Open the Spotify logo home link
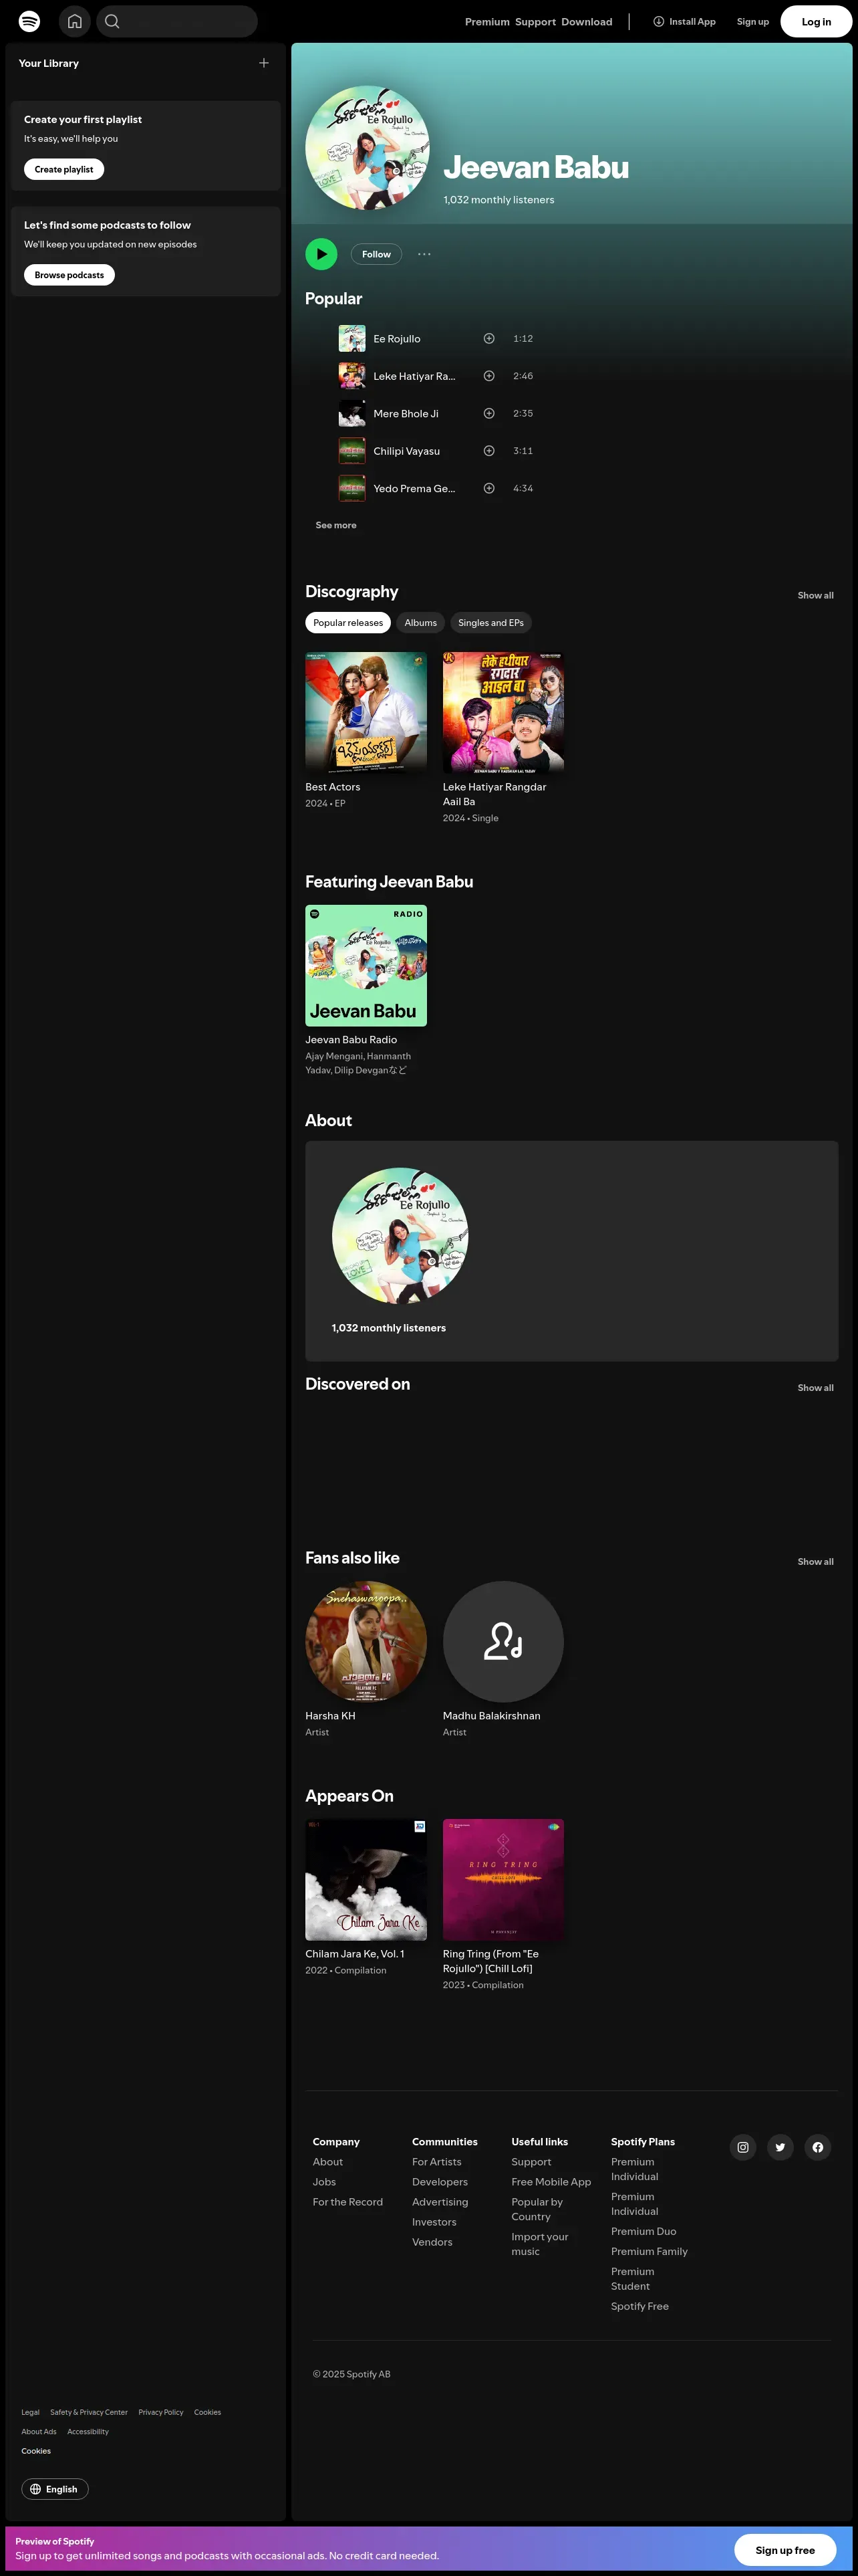 point(30,21)
